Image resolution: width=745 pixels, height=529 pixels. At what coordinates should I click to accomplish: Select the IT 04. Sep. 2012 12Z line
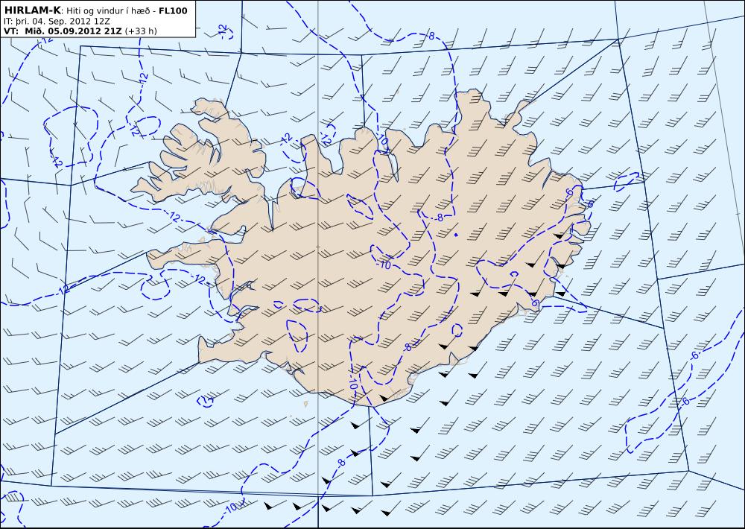[x=57, y=21]
